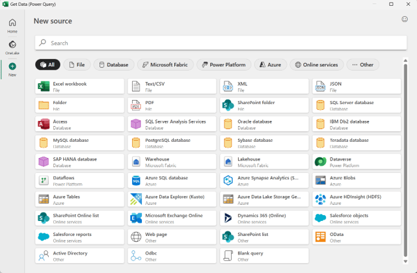Select the Text/CSV file icon
The width and height of the screenshot is (417, 273).
pyautogui.click(x=136, y=86)
